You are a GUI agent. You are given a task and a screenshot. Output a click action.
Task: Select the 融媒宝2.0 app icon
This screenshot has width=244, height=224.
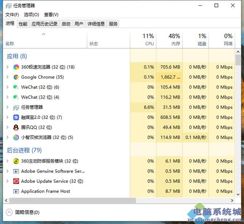16,117
